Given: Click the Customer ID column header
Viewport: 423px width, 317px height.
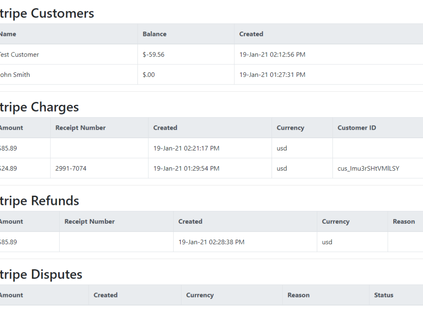Looking at the screenshot, I should coord(357,128).
